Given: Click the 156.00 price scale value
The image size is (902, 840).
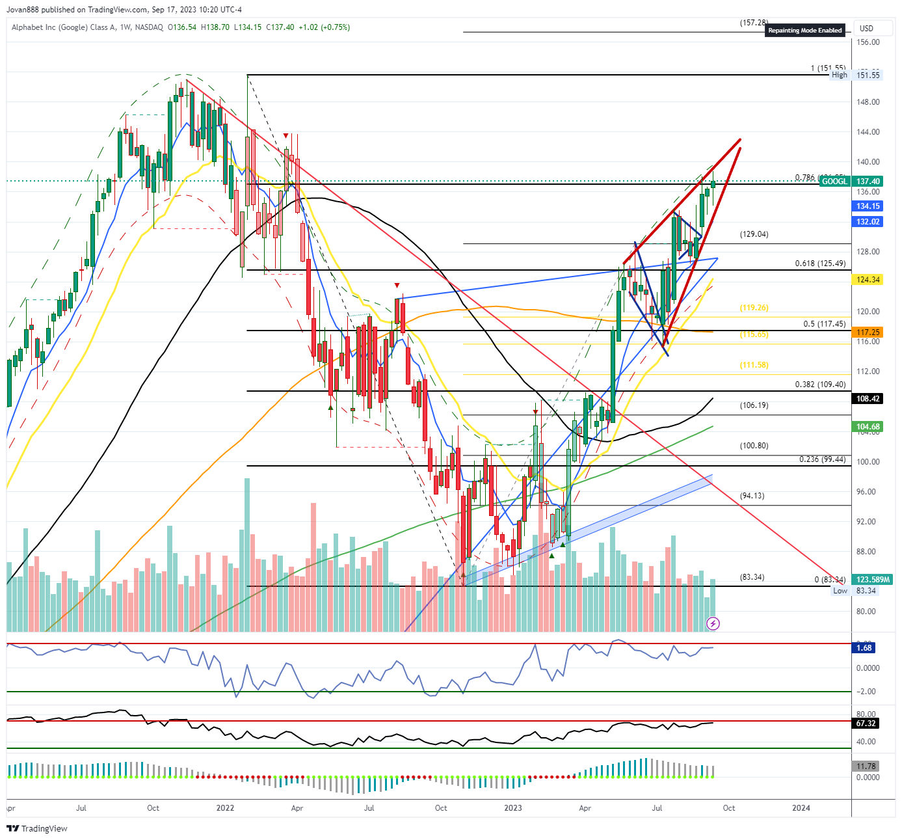Looking at the screenshot, I should click(868, 42).
